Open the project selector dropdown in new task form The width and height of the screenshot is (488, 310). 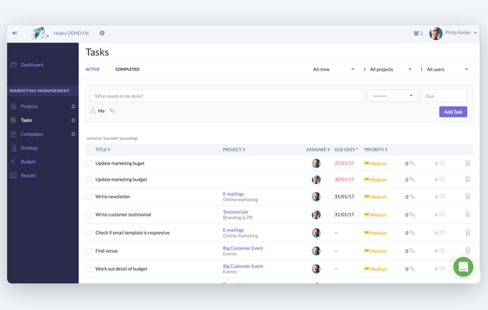click(392, 96)
